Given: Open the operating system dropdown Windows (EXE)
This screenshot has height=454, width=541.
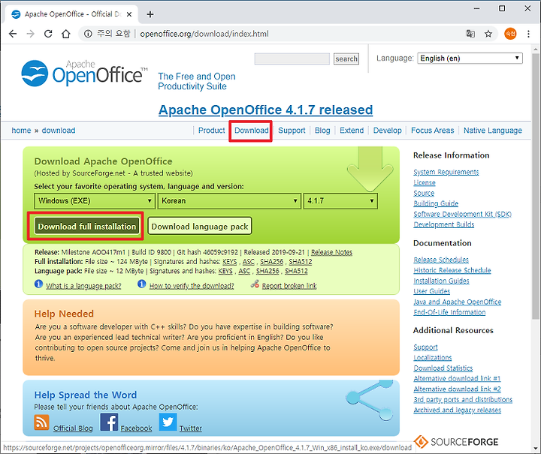Looking at the screenshot, I should point(94,201).
